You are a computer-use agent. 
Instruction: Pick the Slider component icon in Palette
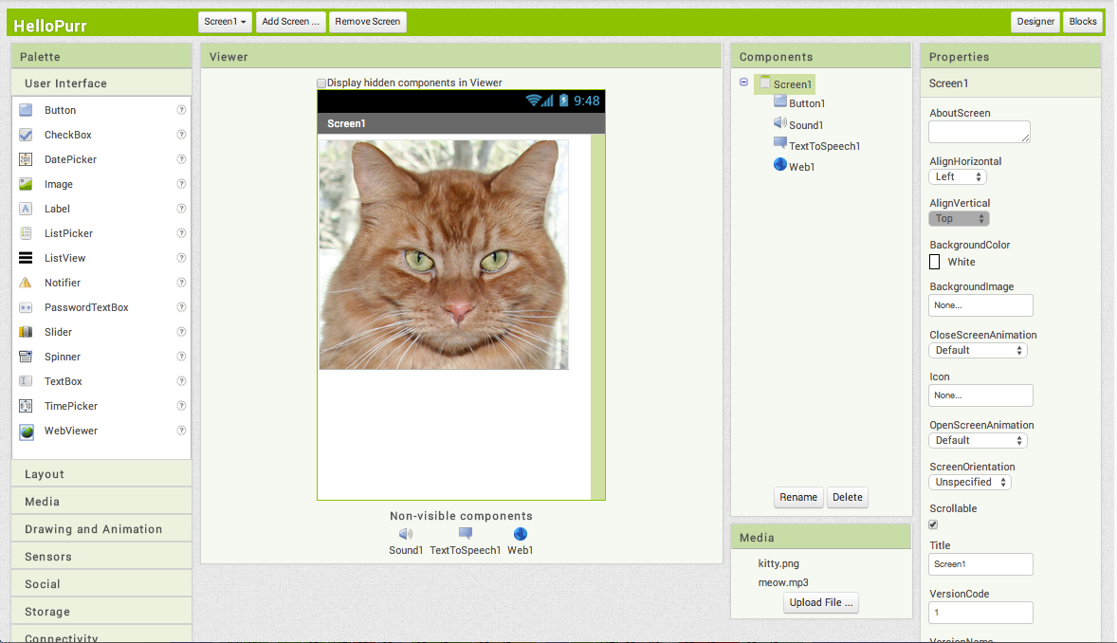point(26,332)
